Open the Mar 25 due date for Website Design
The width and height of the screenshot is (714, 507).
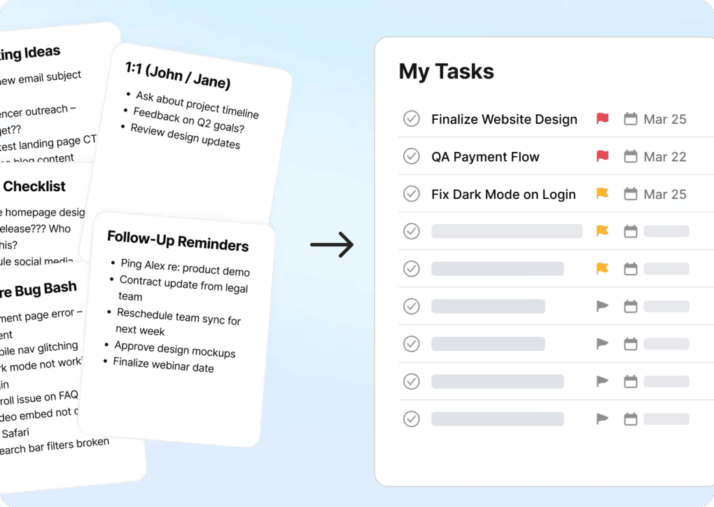click(x=665, y=119)
